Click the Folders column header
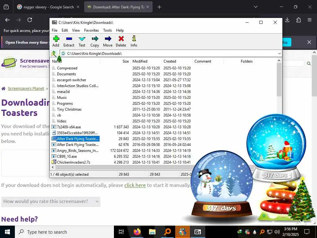The width and height of the screenshot is (317, 238). pos(239,61)
